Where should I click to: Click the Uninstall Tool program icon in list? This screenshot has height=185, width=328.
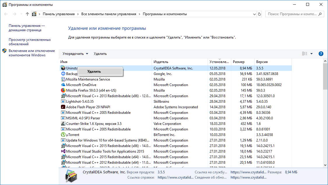click(63, 68)
